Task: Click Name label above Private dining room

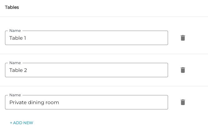Action: (x=15, y=95)
